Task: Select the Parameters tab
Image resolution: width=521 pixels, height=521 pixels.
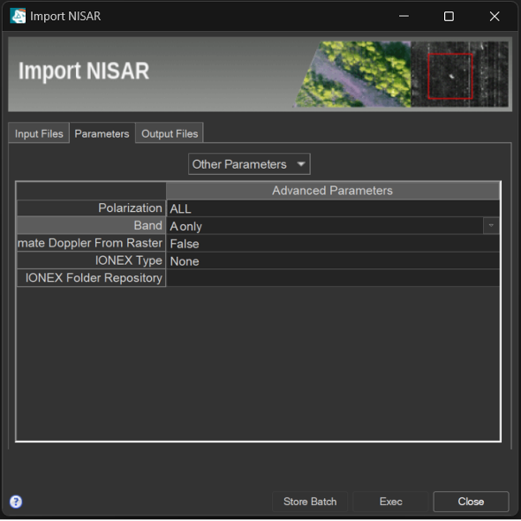Action: (102, 133)
